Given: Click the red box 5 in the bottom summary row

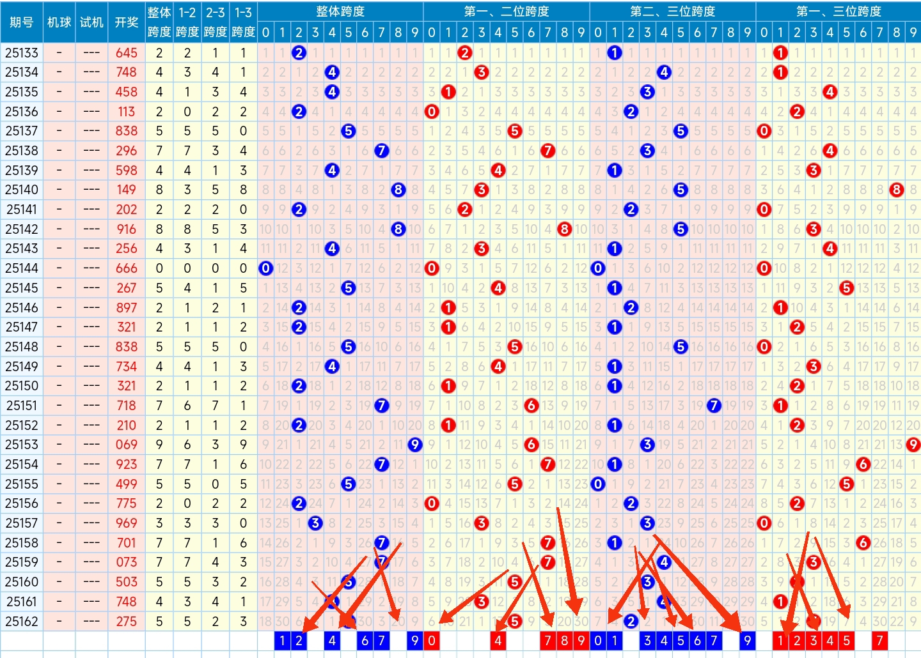Looking at the screenshot, I should (847, 641).
